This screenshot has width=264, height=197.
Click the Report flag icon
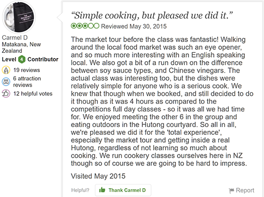click(231, 190)
